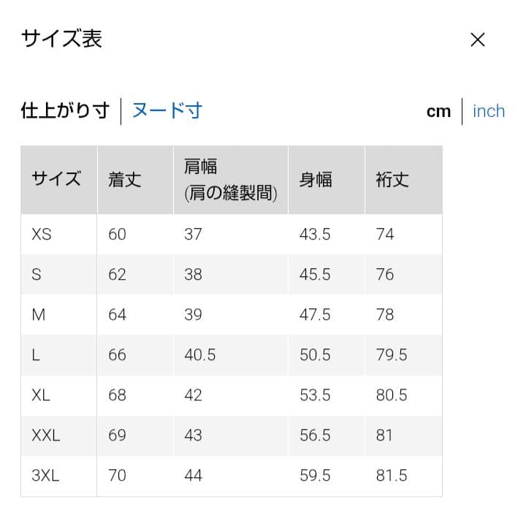Click the 81.5 value in 3XL row

[x=392, y=476]
